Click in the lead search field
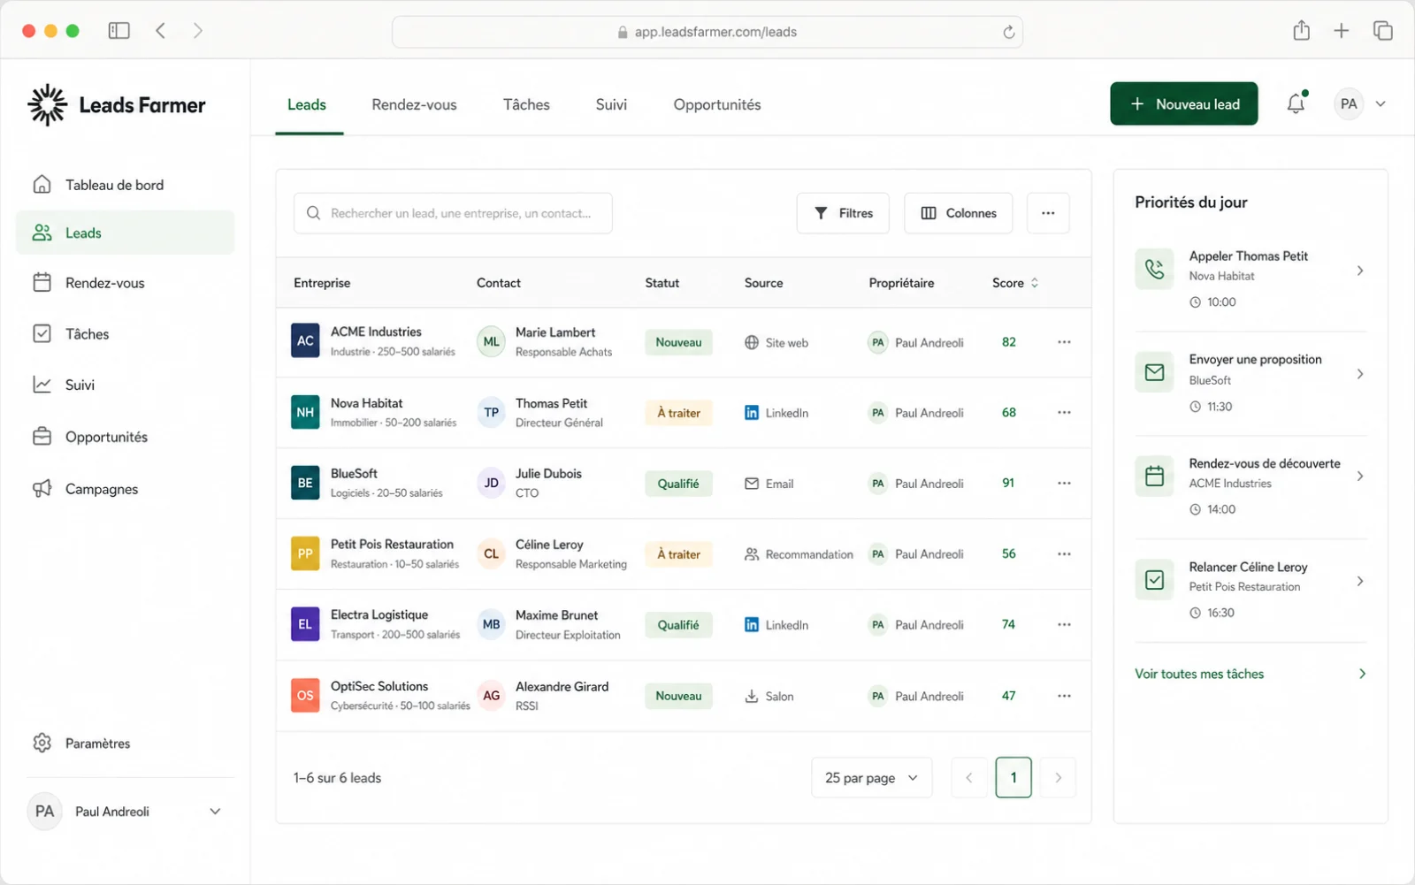 (453, 213)
